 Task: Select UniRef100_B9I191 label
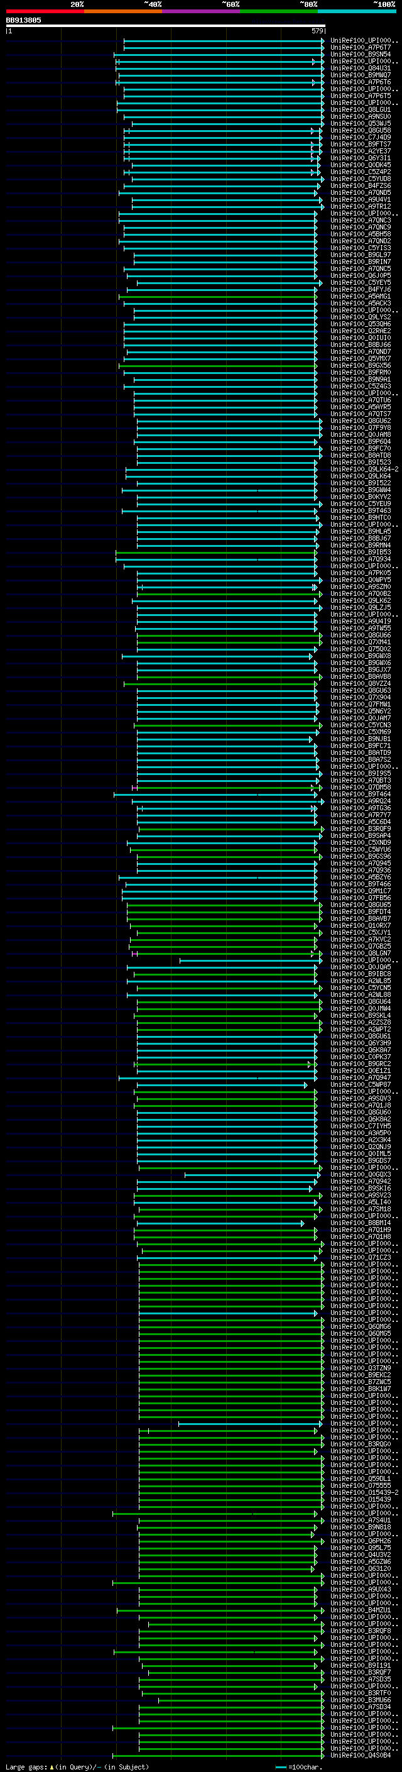360,1665
